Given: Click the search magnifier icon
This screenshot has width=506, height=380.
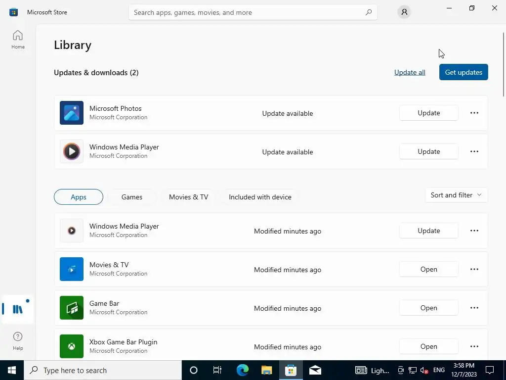Looking at the screenshot, I should pos(369,12).
